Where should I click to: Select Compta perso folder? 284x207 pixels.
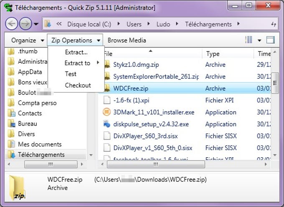(x=37, y=103)
